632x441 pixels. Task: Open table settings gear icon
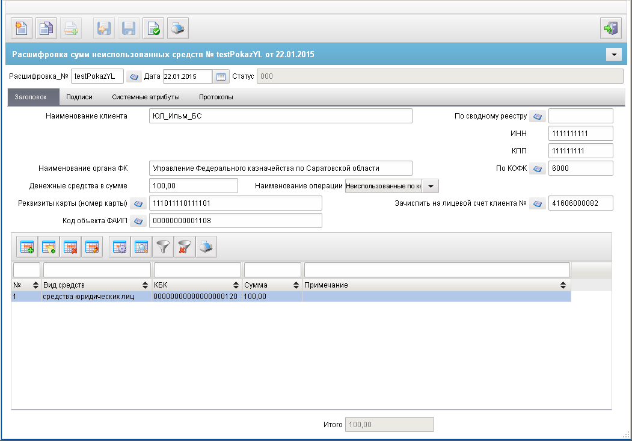click(x=120, y=247)
